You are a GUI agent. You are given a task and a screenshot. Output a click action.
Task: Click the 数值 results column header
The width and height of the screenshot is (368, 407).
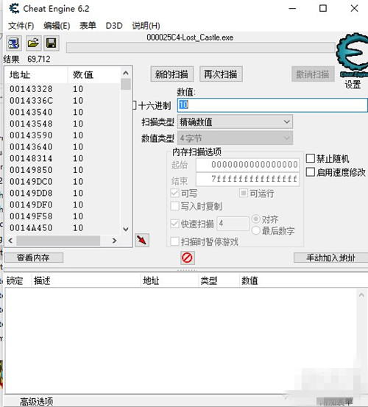coord(94,75)
